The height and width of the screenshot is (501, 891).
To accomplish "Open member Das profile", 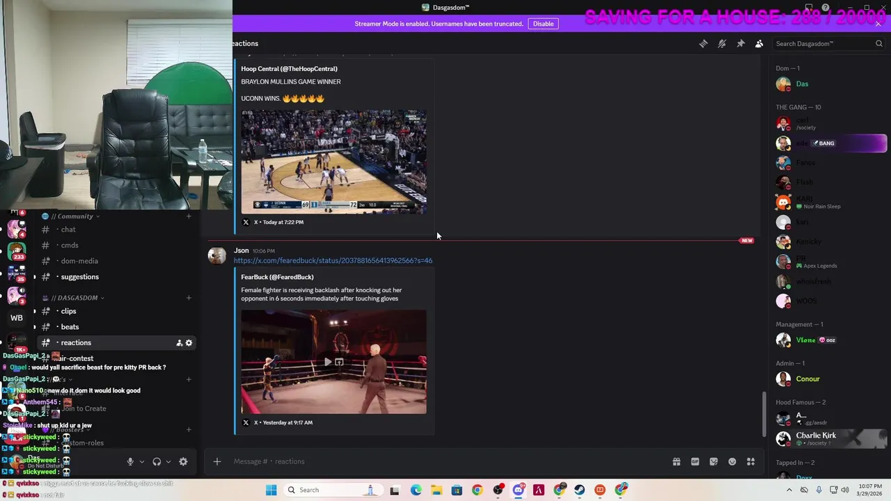I will pos(830,84).
